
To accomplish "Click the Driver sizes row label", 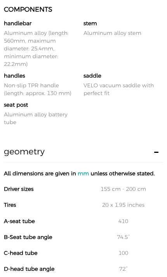I will (x=19, y=189).
